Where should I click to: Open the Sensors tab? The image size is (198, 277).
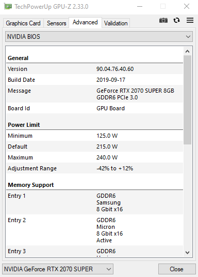(x=57, y=23)
